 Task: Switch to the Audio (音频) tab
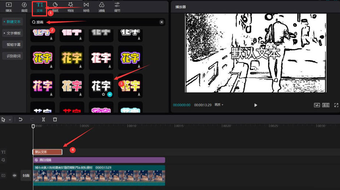point(24,7)
